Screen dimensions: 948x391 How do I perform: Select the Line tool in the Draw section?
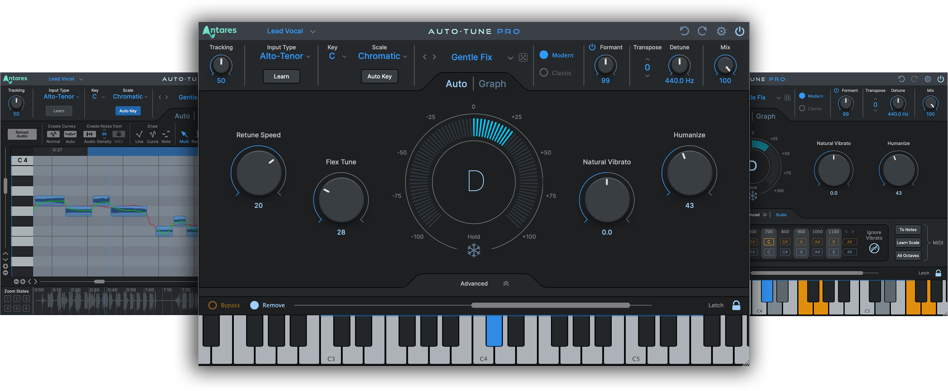(139, 135)
